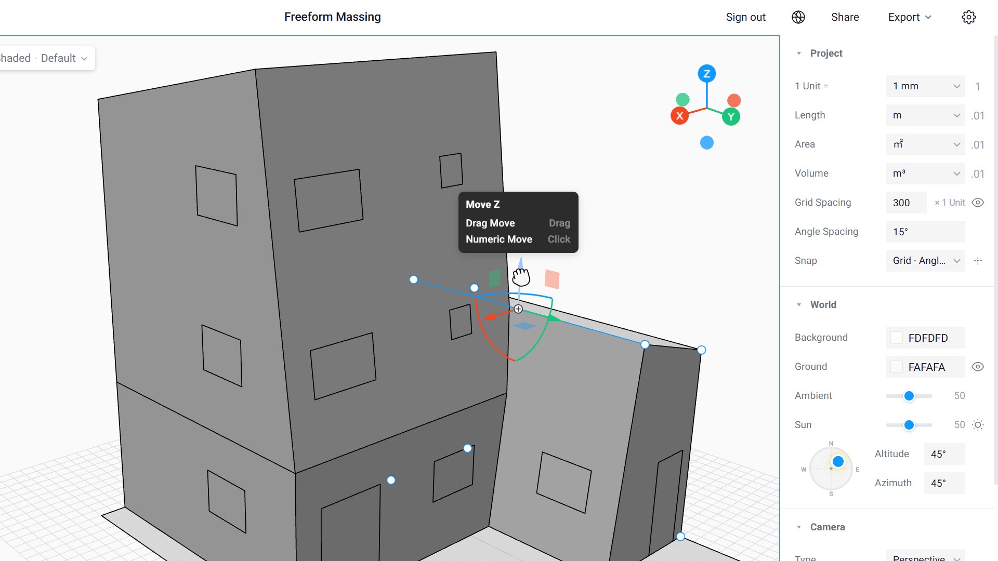The height and width of the screenshot is (561, 998).
Task: Click the Ground hex value FAFAFA
Action: [x=927, y=367]
